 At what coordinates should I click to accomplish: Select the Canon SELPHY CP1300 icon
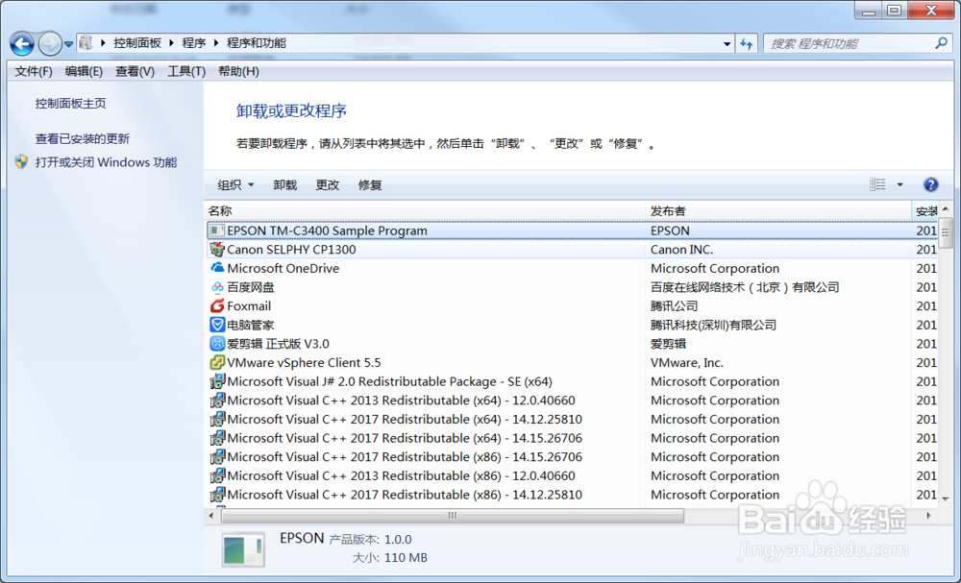click(x=216, y=250)
